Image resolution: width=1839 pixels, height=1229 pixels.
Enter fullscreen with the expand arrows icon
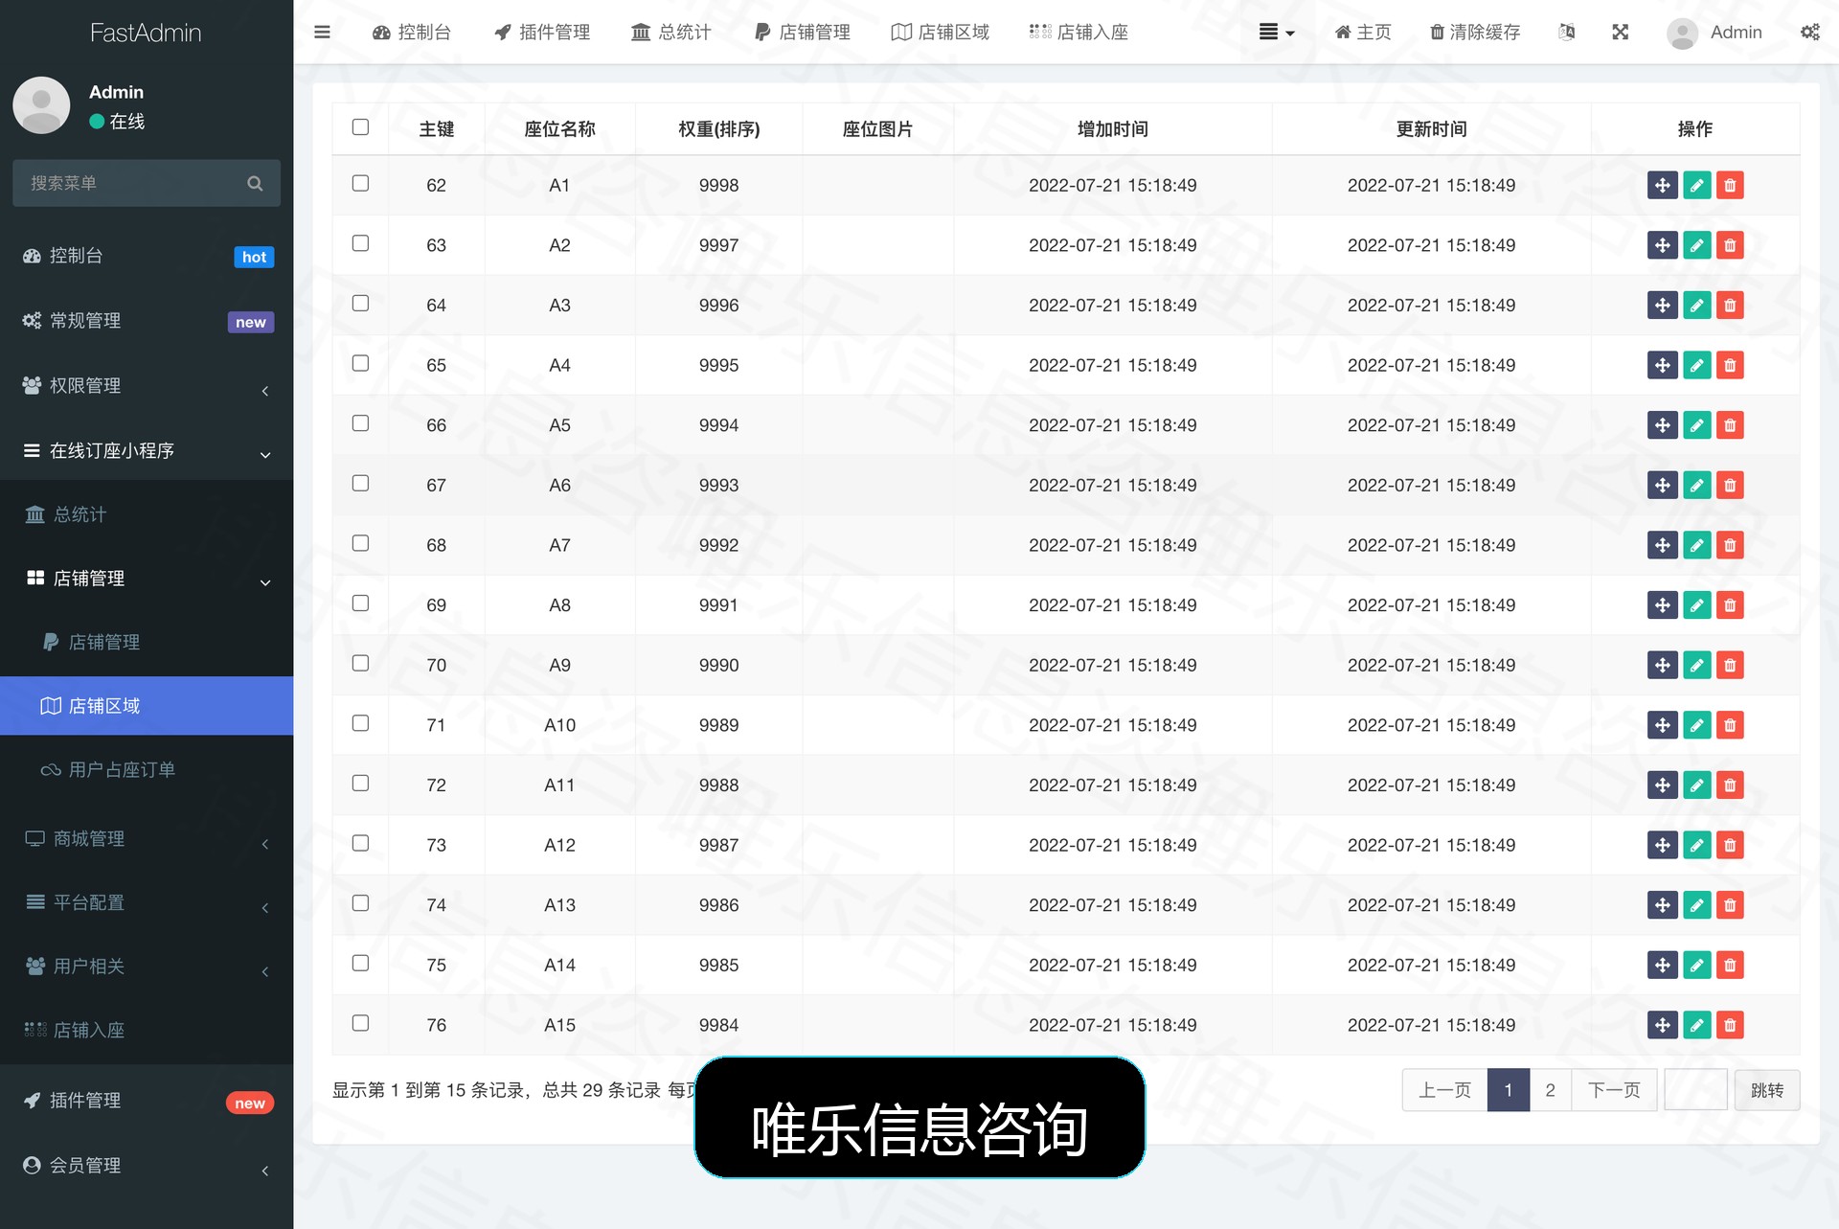click(1620, 32)
